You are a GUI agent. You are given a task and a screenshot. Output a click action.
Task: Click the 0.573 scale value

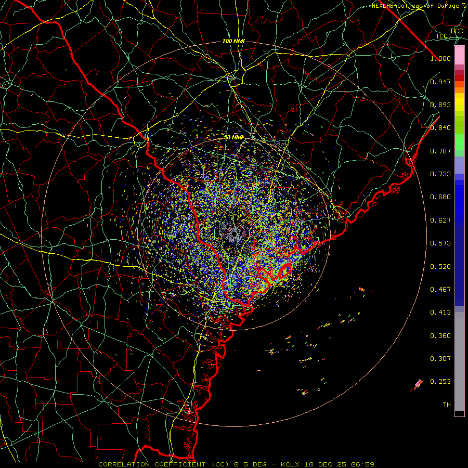440,243
